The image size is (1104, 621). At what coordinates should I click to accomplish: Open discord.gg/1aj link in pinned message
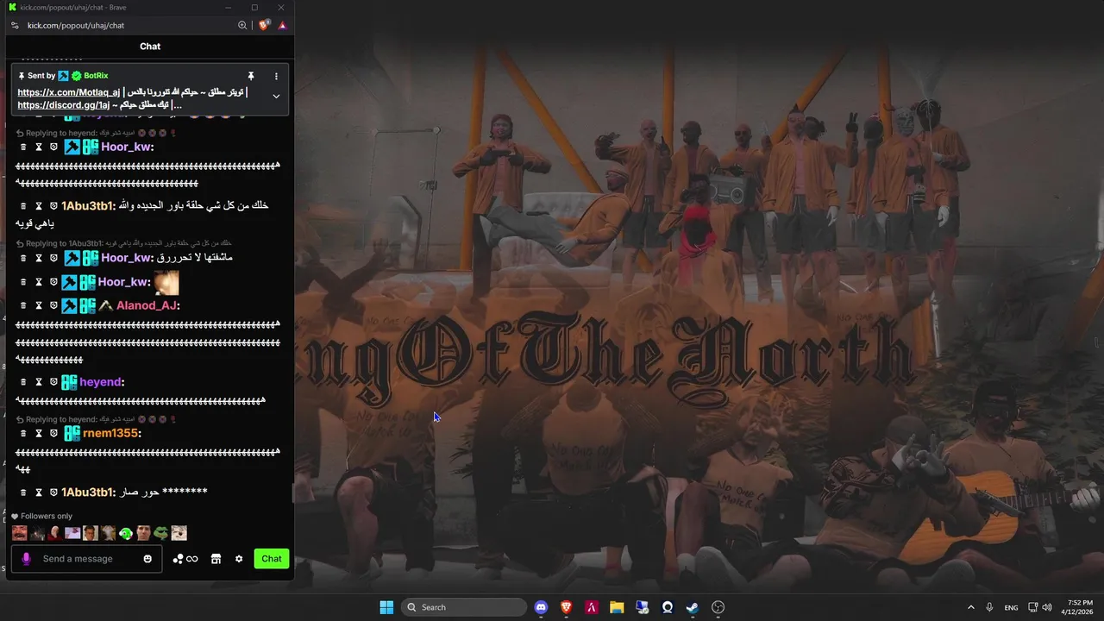64,105
